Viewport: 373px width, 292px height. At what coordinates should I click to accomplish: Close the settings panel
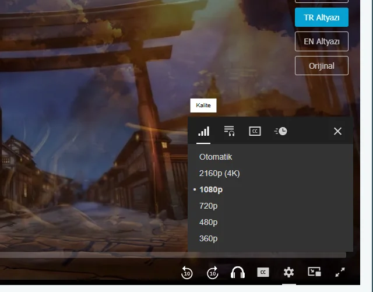point(337,131)
